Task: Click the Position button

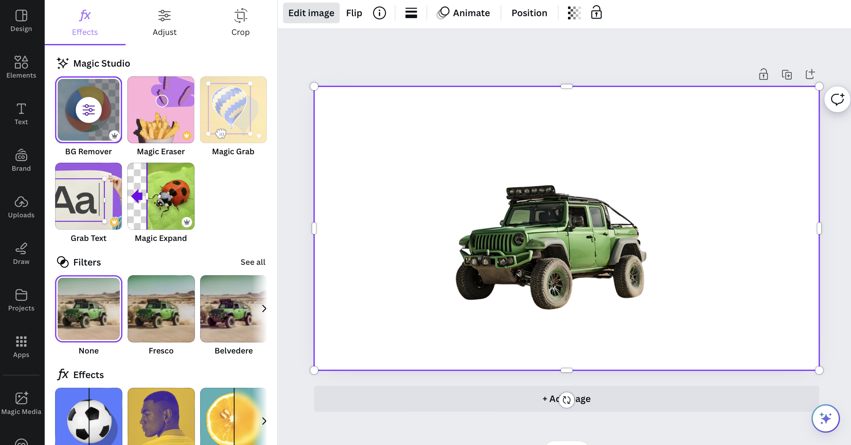Action: (x=529, y=12)
